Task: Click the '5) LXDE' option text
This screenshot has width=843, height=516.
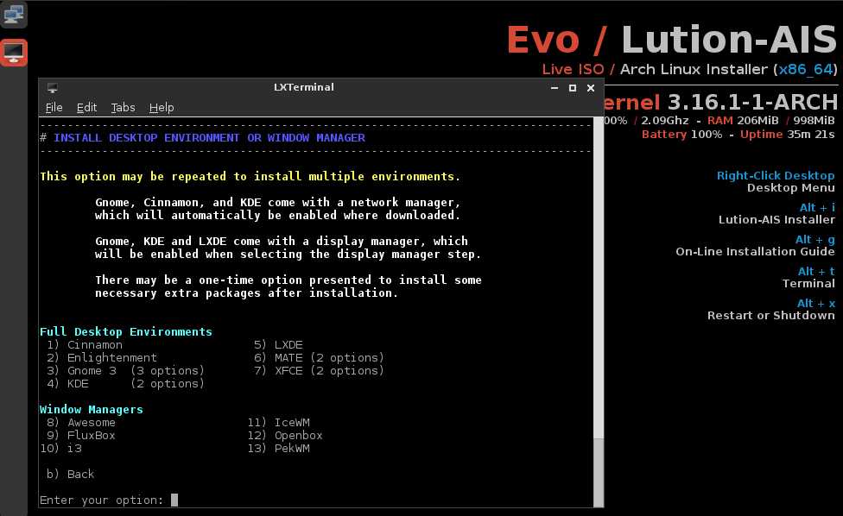Action: click(278, 344)
